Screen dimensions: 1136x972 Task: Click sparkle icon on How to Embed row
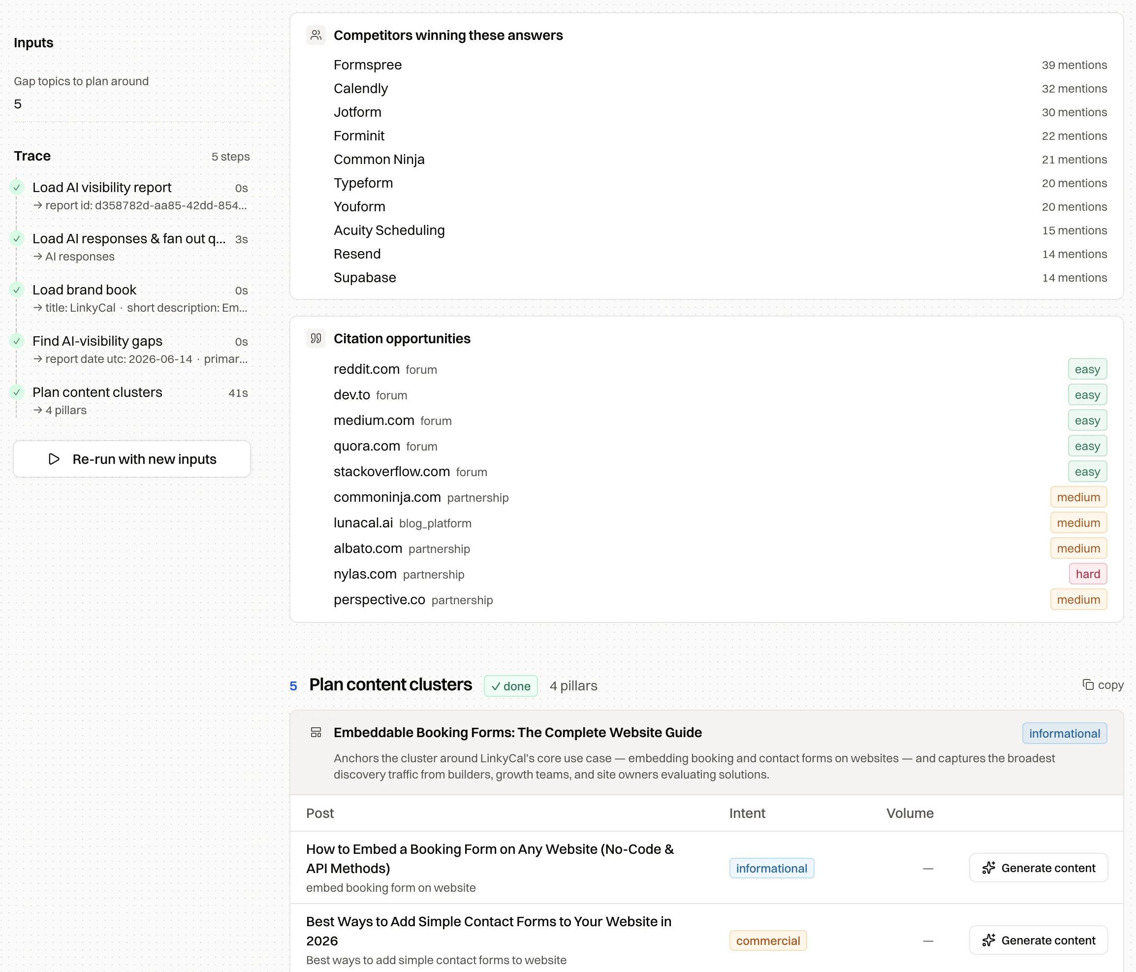[988, 868]
